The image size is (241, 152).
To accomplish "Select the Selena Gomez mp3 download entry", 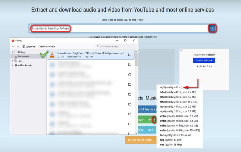I will 91,55.
